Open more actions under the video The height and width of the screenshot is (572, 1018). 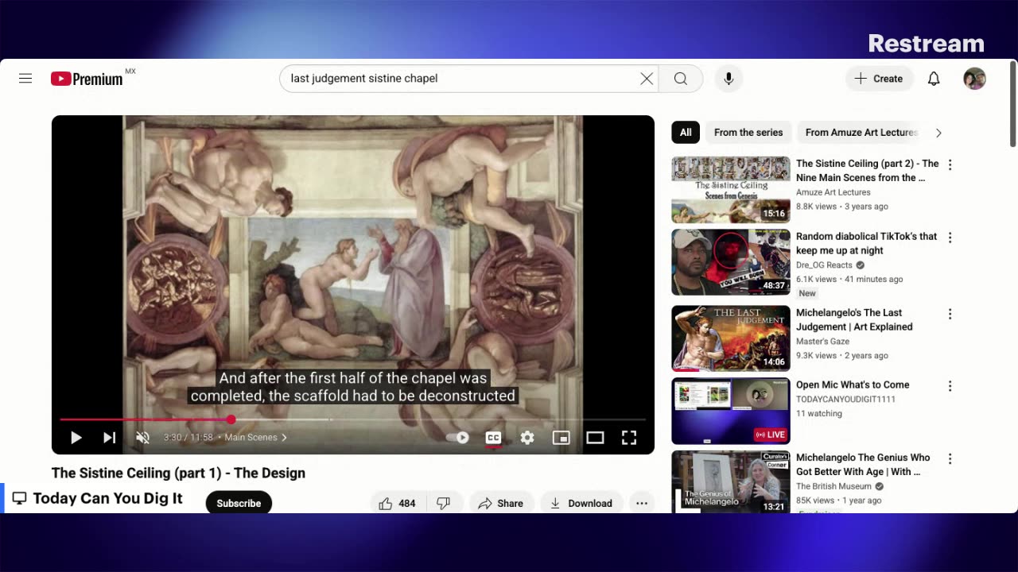click(x=642, y=504)
